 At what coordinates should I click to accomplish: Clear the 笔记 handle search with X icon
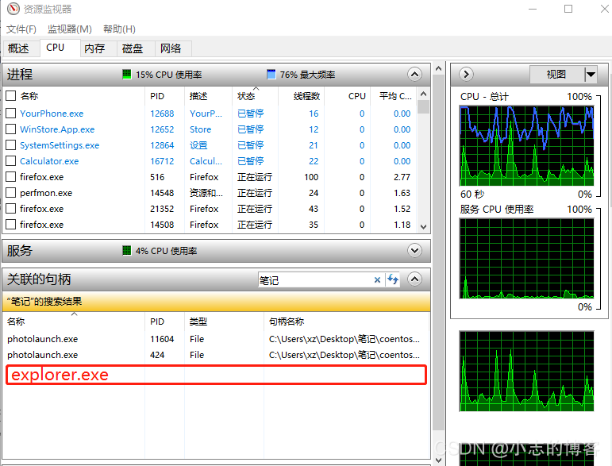(377, 279)
